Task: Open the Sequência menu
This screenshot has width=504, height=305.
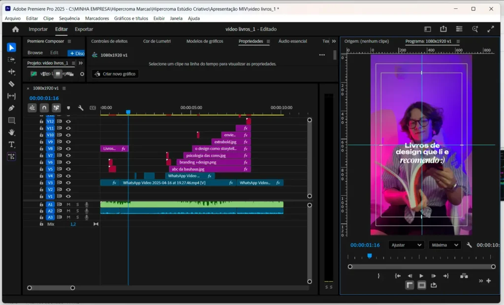Action: point(69,18)
